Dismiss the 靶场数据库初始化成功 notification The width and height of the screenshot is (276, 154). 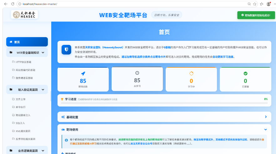[256, 15]
